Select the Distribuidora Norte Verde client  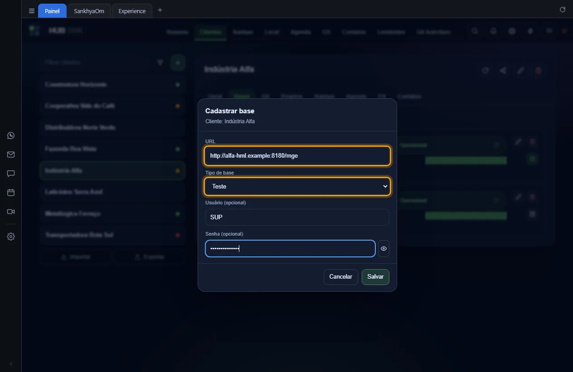pyautogui.click(x=112, y=128)
